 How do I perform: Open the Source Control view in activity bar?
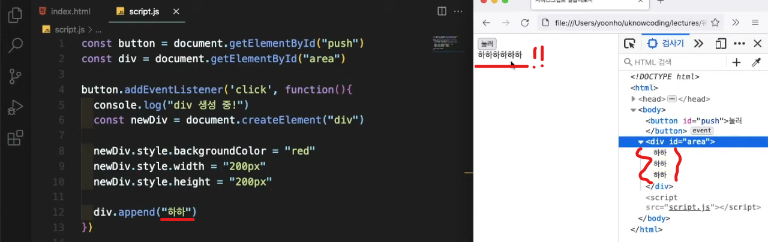(15, 77)
